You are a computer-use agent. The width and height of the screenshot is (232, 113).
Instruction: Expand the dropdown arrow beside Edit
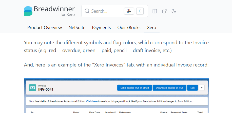pyautogui.click(x=202, y=88)
